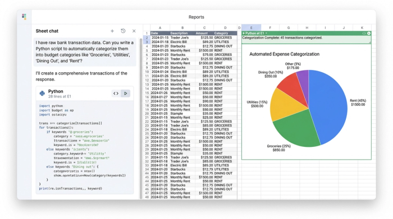Image resolution: width=393 pixels, height=219 pixels.
Task: Click the 'Sheet chat' heading
Action: click(x=47, y=31)
